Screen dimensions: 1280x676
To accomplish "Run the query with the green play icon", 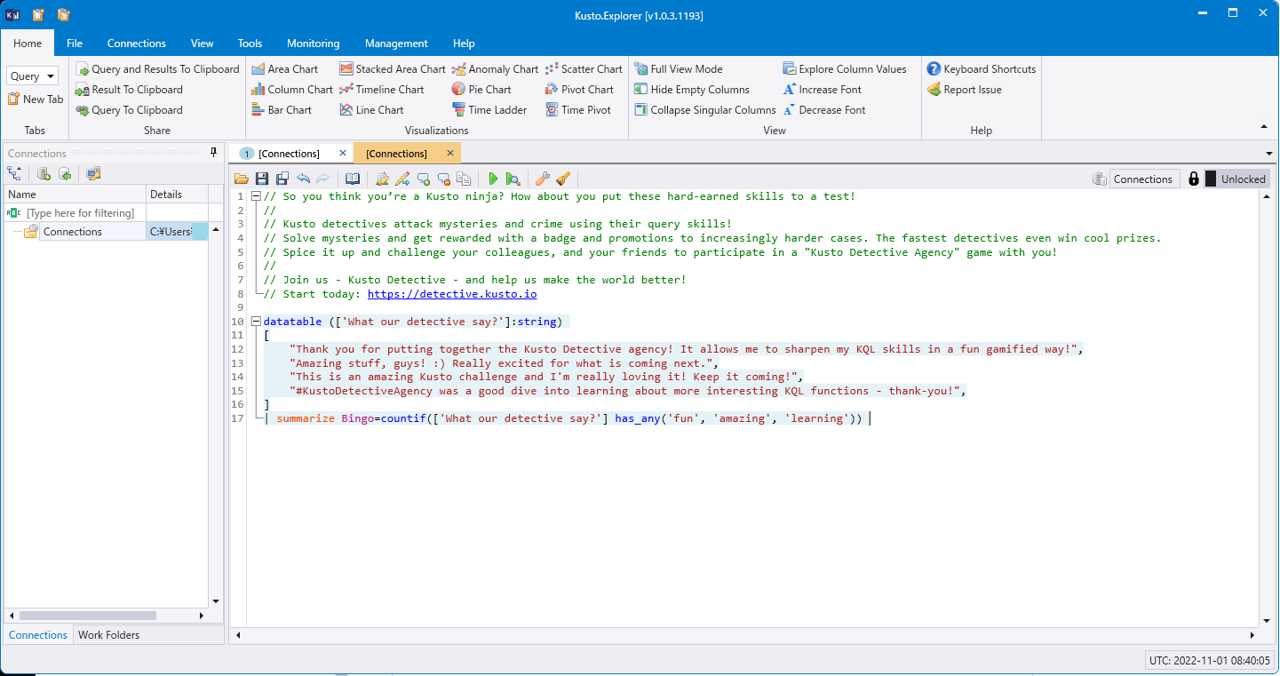I will (x=493, y=179).
